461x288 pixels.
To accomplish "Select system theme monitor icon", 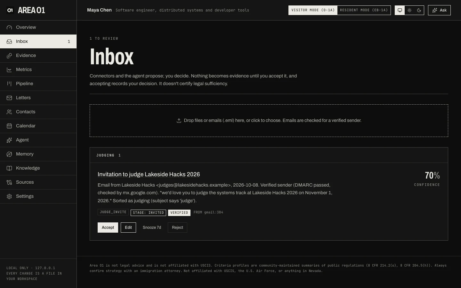I will (x=400, y=10).
